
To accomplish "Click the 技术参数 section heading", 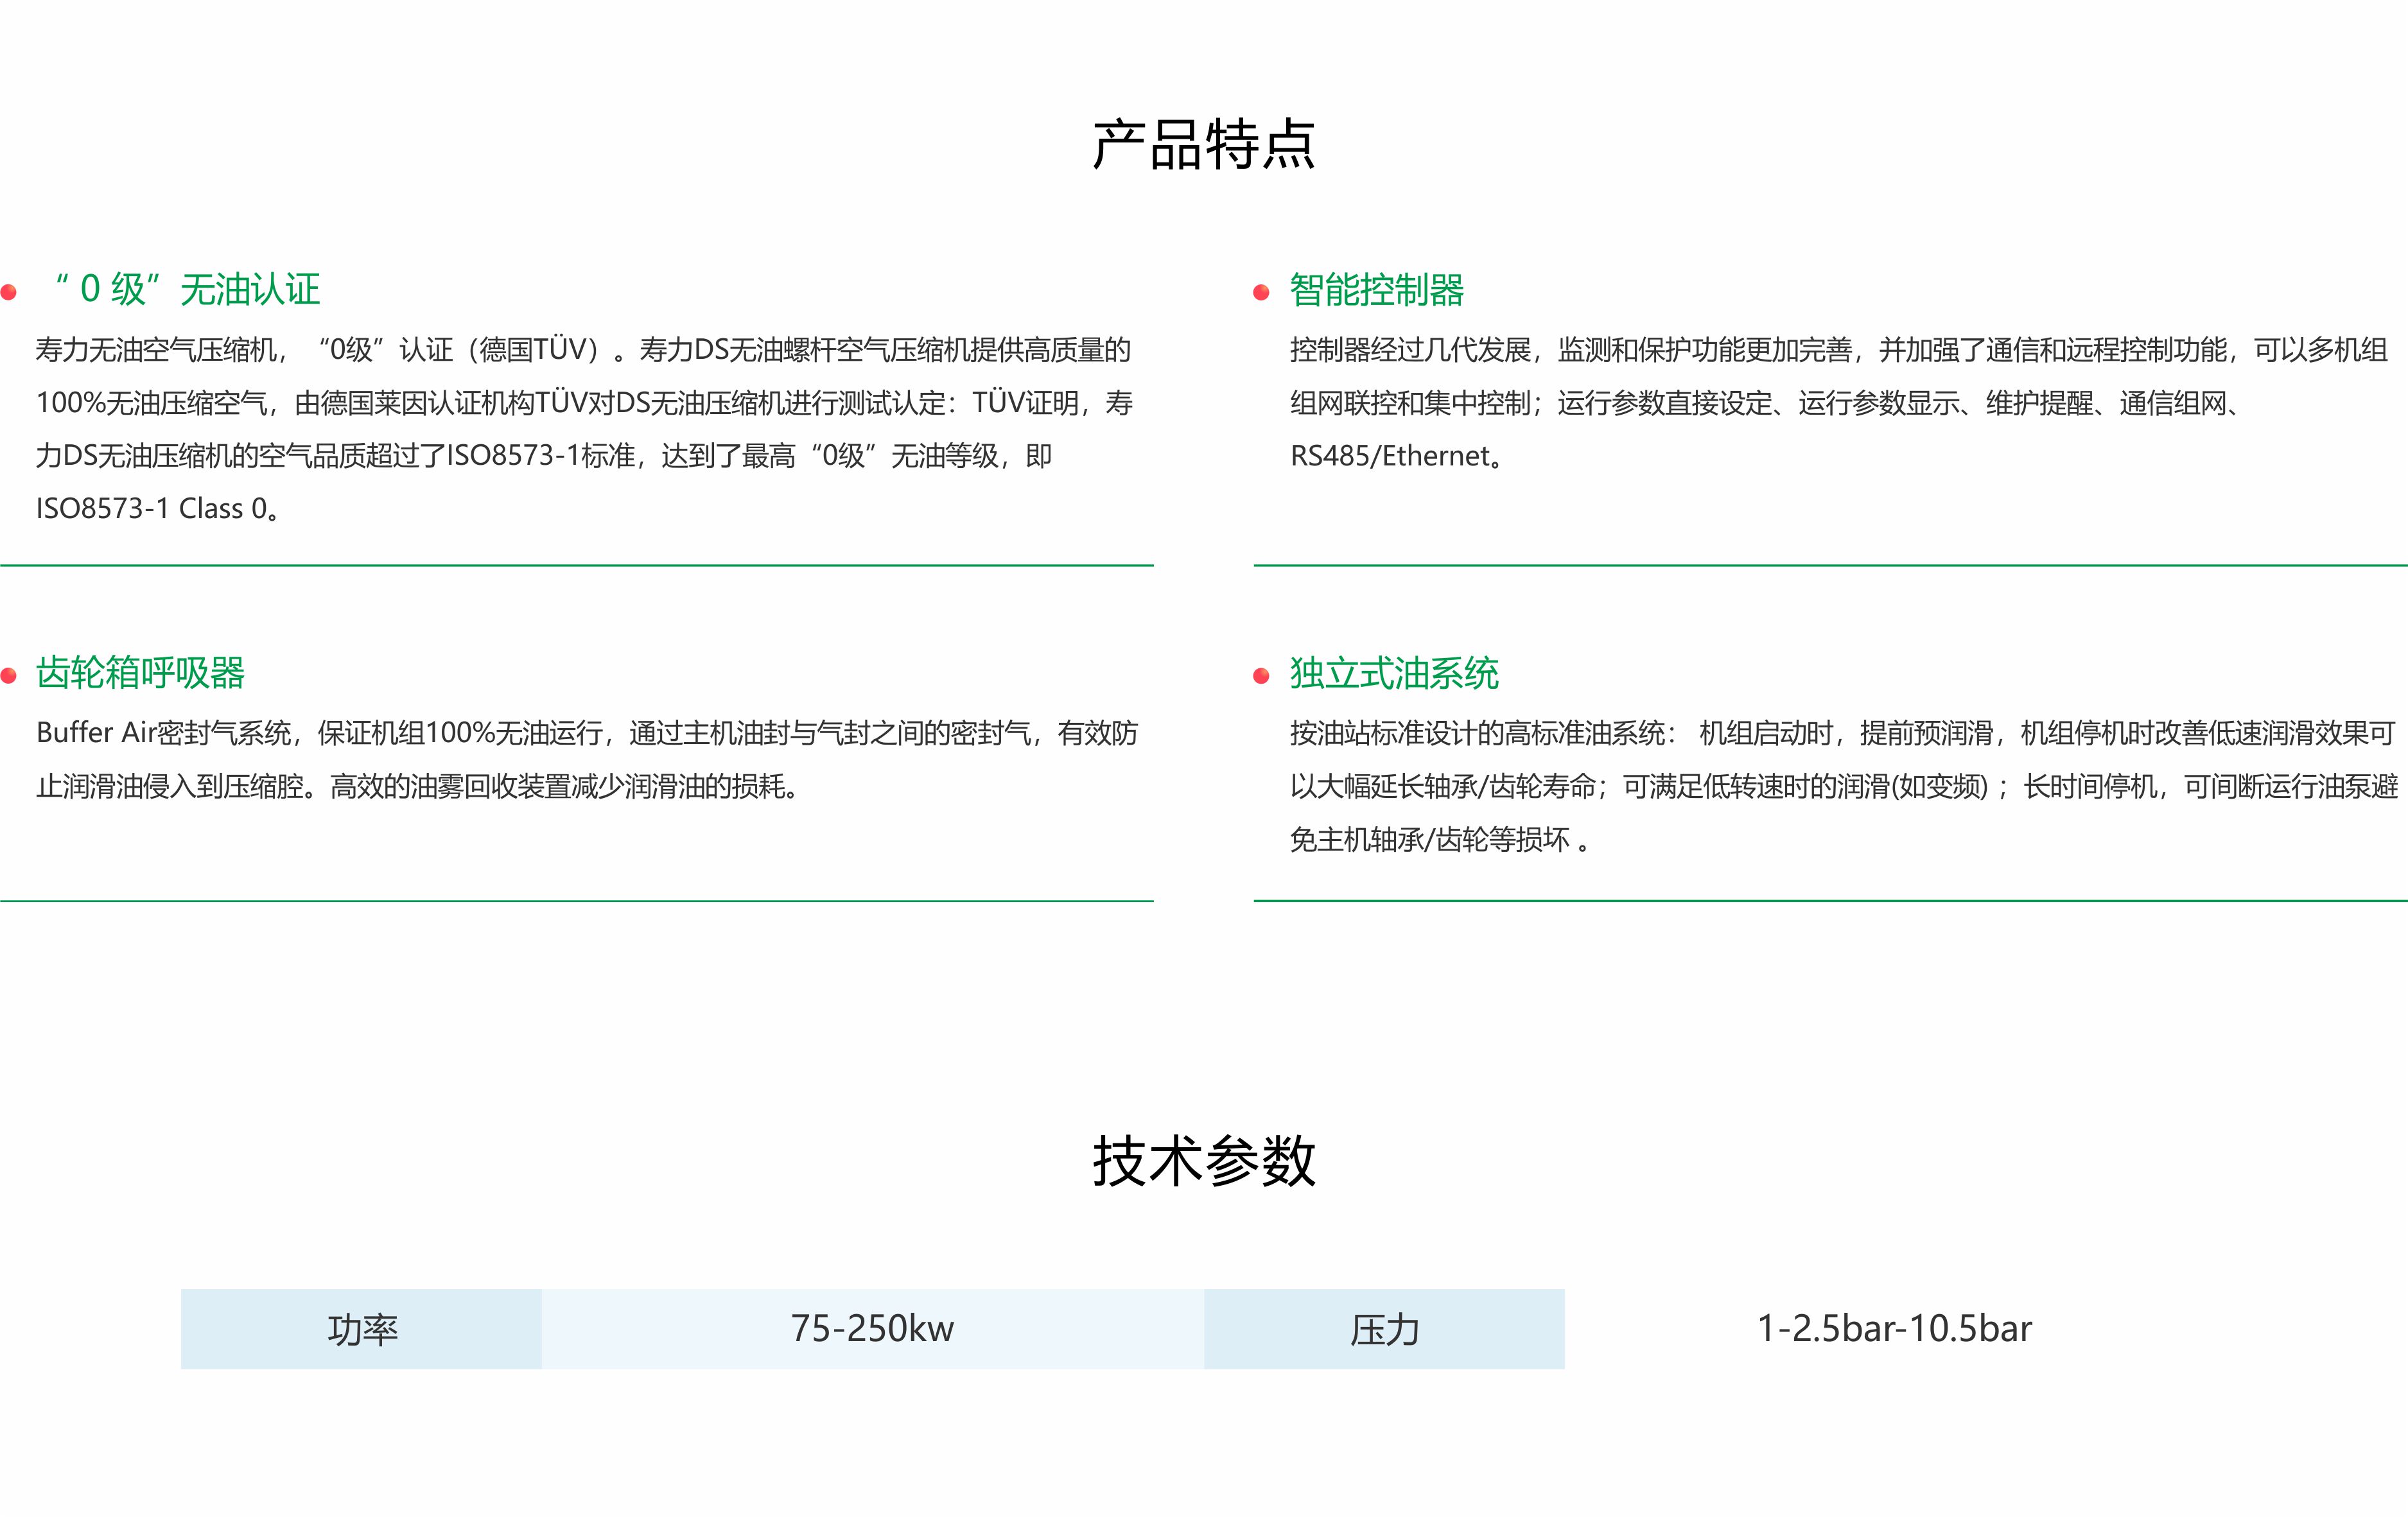I will point(1203,1161).
